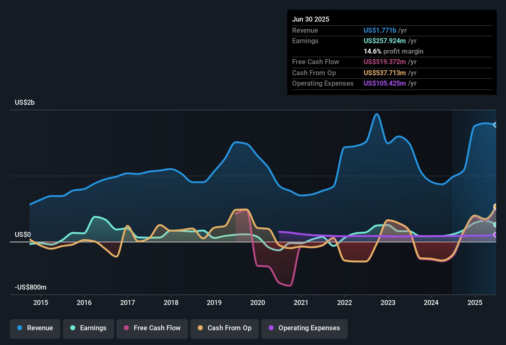Image resolution: width=506 pixels, height=345 pixels.
Task: Toggle the Free Cash Flow series
Action: (x=152, y=328)
